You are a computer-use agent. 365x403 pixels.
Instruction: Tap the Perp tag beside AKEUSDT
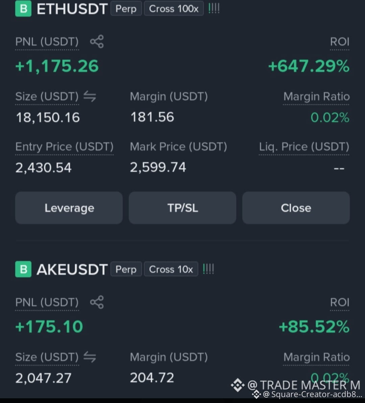click(126, 269)
